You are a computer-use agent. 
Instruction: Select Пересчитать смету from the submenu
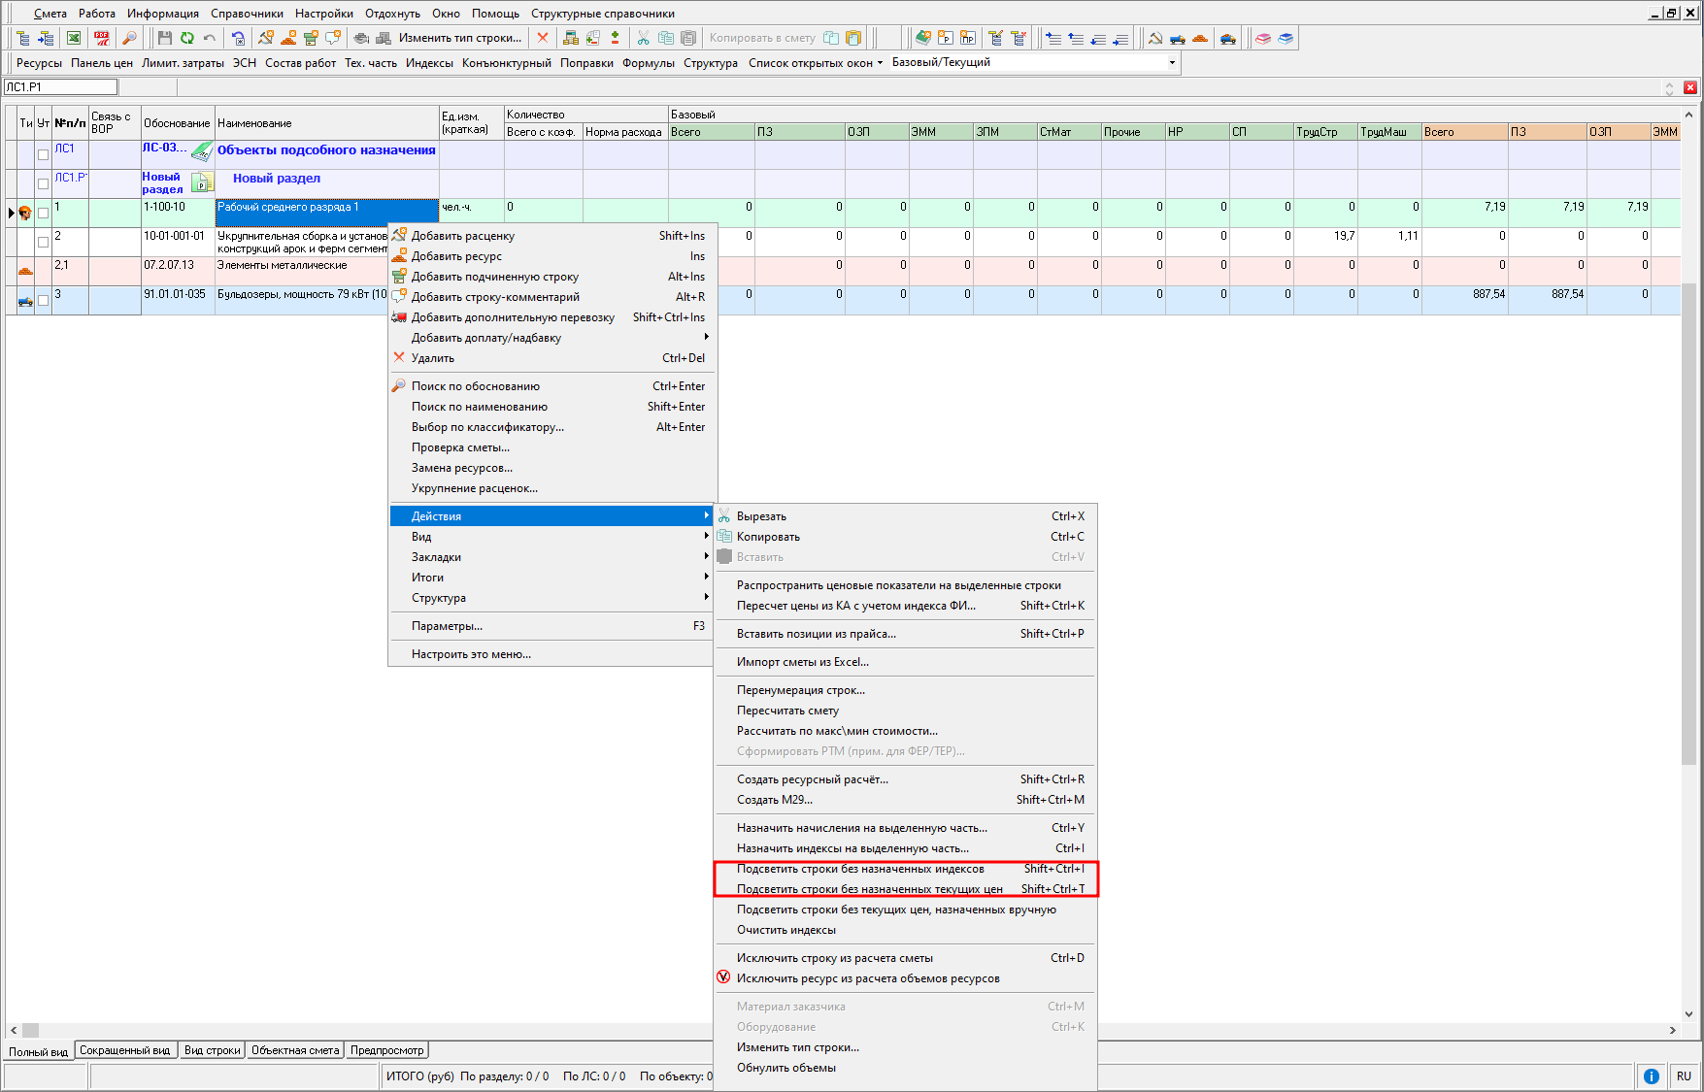(787, 711)
